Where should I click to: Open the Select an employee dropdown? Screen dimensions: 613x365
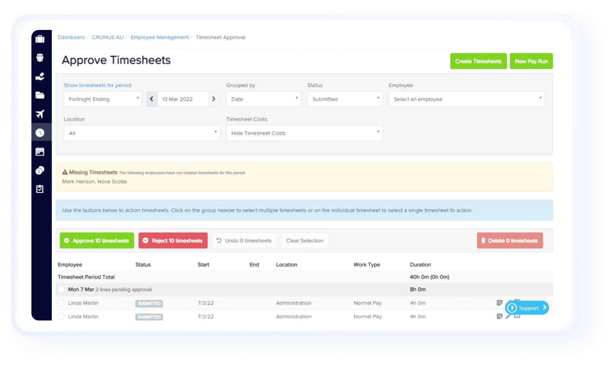[467, 99]
